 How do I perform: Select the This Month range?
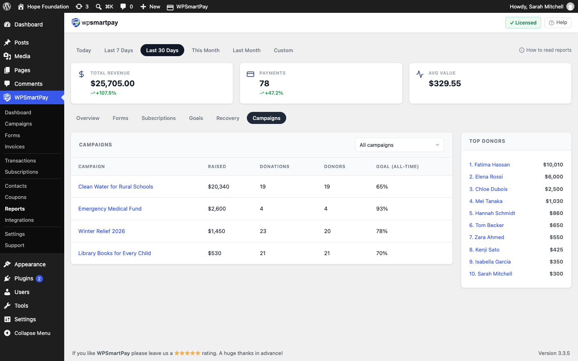click(206, 50)
